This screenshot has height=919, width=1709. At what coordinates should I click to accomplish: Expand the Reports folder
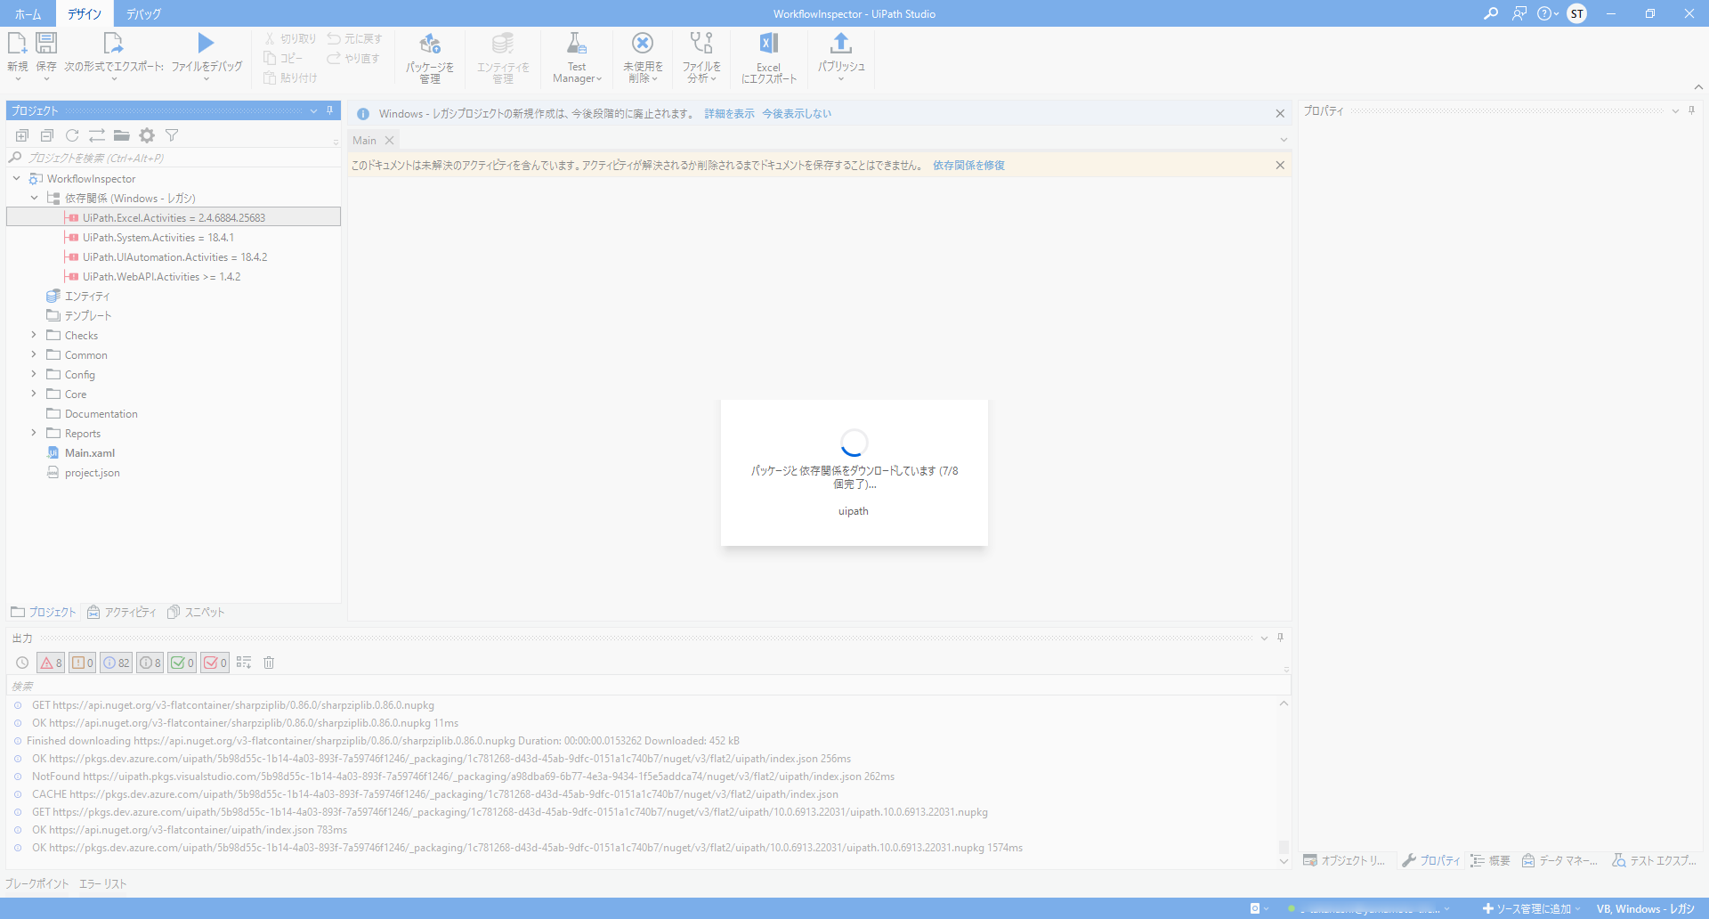[34, 434]
